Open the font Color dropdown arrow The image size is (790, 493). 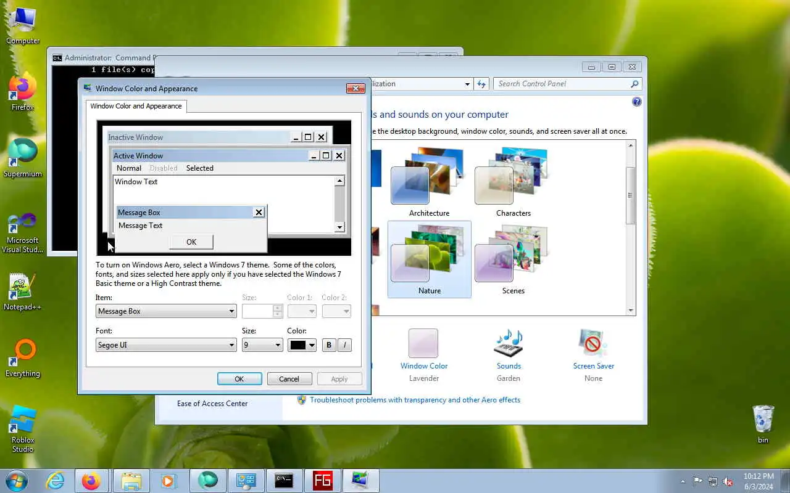tap(312, 345)
